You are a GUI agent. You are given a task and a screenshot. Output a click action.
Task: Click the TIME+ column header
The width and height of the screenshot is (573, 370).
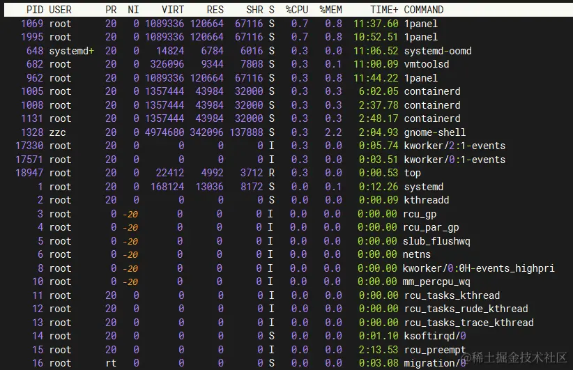pos(384,10)
